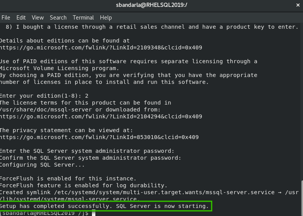Click the 'ForceFlush is enabled for this instance' line

click(68, 178)
